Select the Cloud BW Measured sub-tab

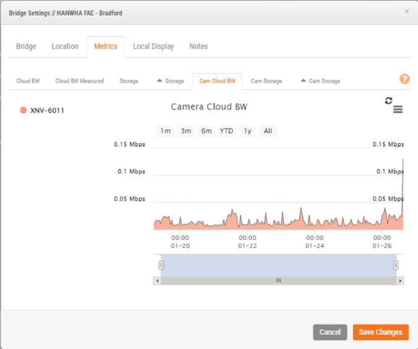tap(79, 81)
